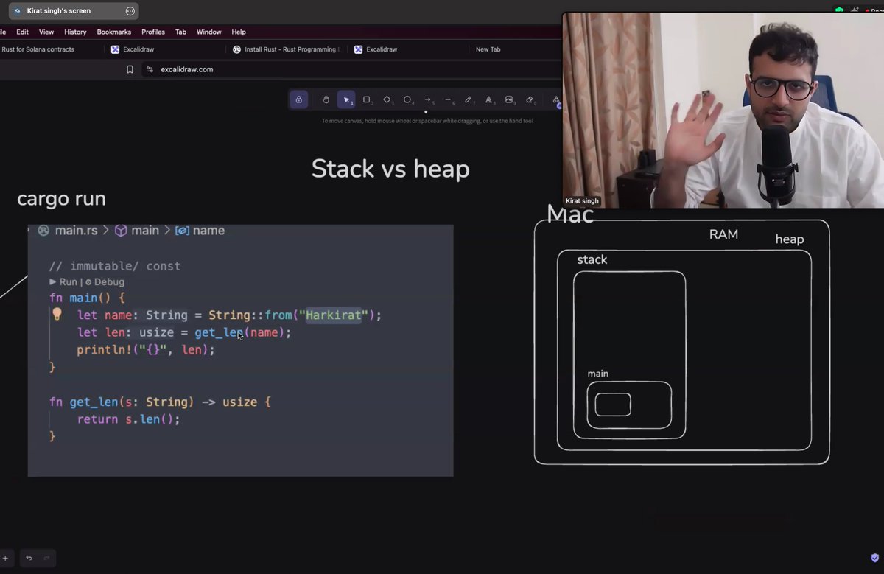Choose the freehand Draw tool
This screenshot has width=884, height=574.
(x=469, y=99)
